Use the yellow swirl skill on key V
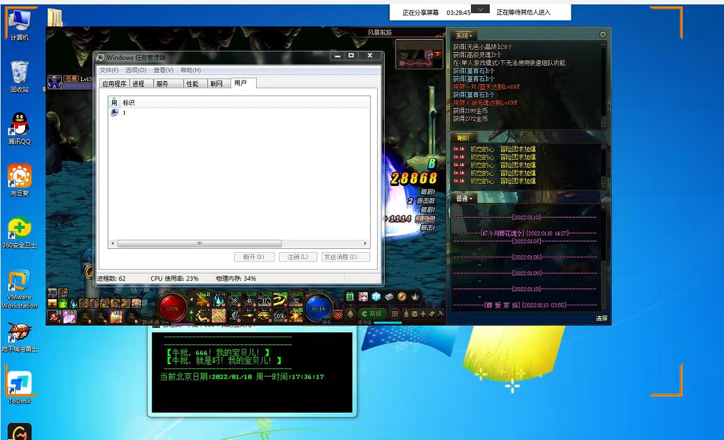The height and width of the screenshot is (440, 724). [281, 300]
